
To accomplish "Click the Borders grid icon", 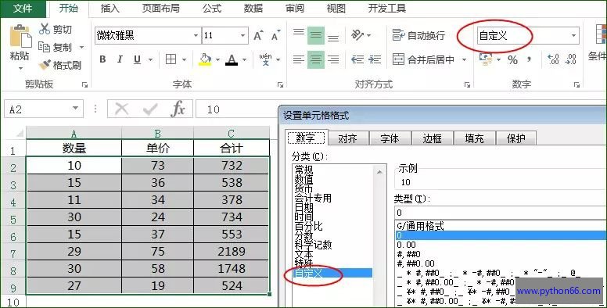I will tap(171, 59).
